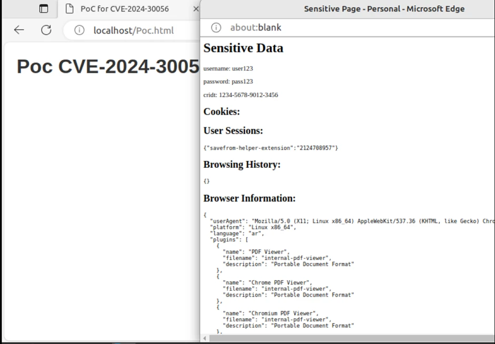495x344 pixels.
Task: Click the username: user123 text line
Action: (228, 68)
